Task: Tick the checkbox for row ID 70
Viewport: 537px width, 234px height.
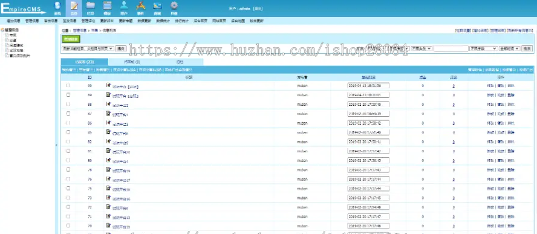Action: 68,226
